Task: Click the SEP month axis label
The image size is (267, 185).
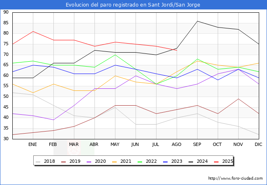Action: click(197, 144)
